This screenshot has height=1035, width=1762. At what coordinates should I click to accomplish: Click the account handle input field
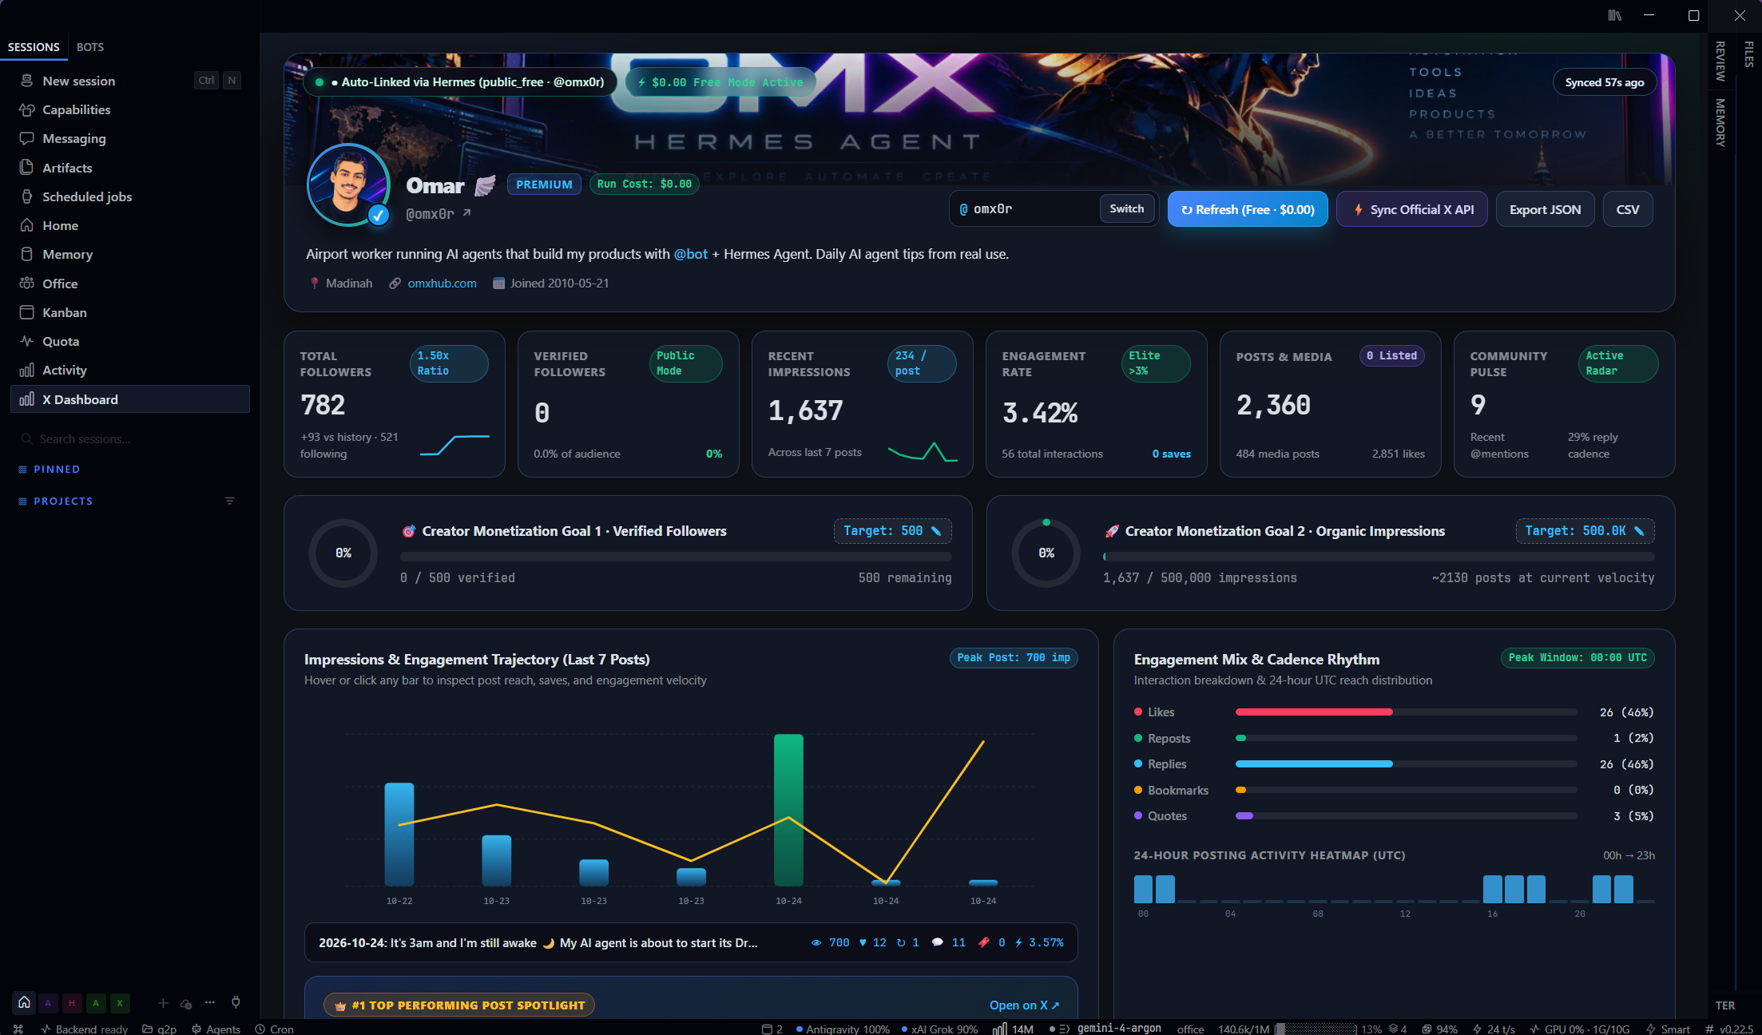(1026, 209)
